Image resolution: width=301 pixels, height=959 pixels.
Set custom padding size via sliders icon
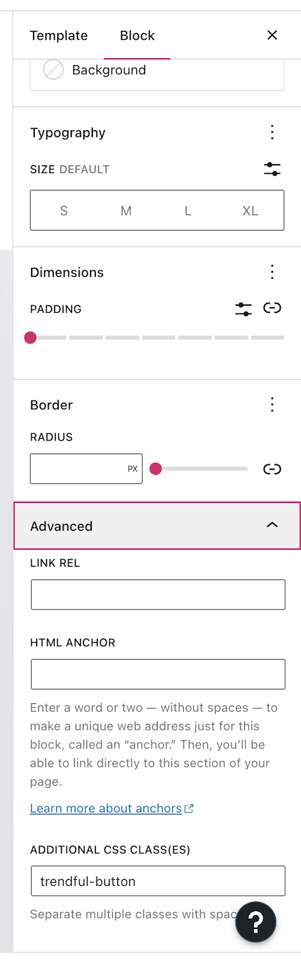243,309
